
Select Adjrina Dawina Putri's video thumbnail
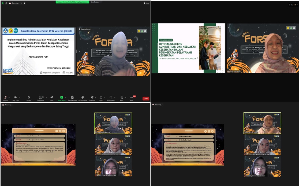[113, 123]
